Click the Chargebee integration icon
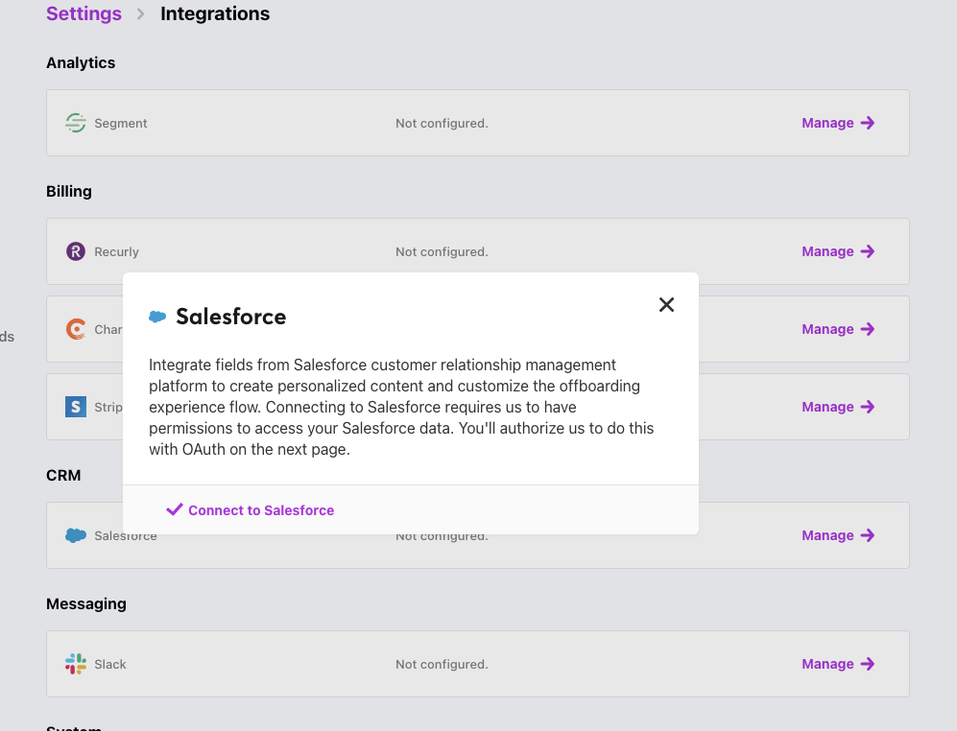The height and width of the screenshot is (731, 957). (76, 329)
